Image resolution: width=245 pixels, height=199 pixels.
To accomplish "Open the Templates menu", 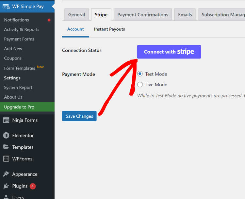I will point(27,147).
